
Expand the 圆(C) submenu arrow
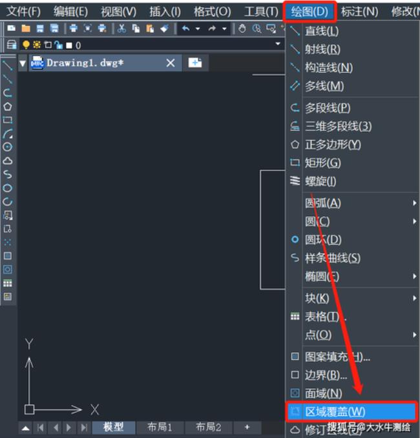[414, 222]
